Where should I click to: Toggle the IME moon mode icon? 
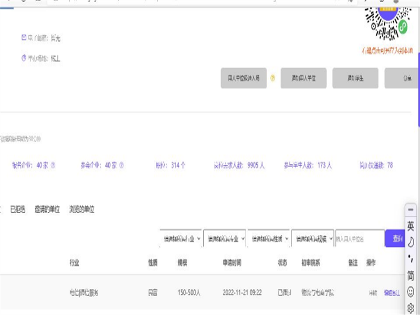(x=411, y=242)
